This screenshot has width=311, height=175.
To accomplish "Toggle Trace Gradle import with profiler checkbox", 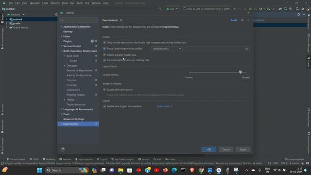I will click(x=104, y=49).
